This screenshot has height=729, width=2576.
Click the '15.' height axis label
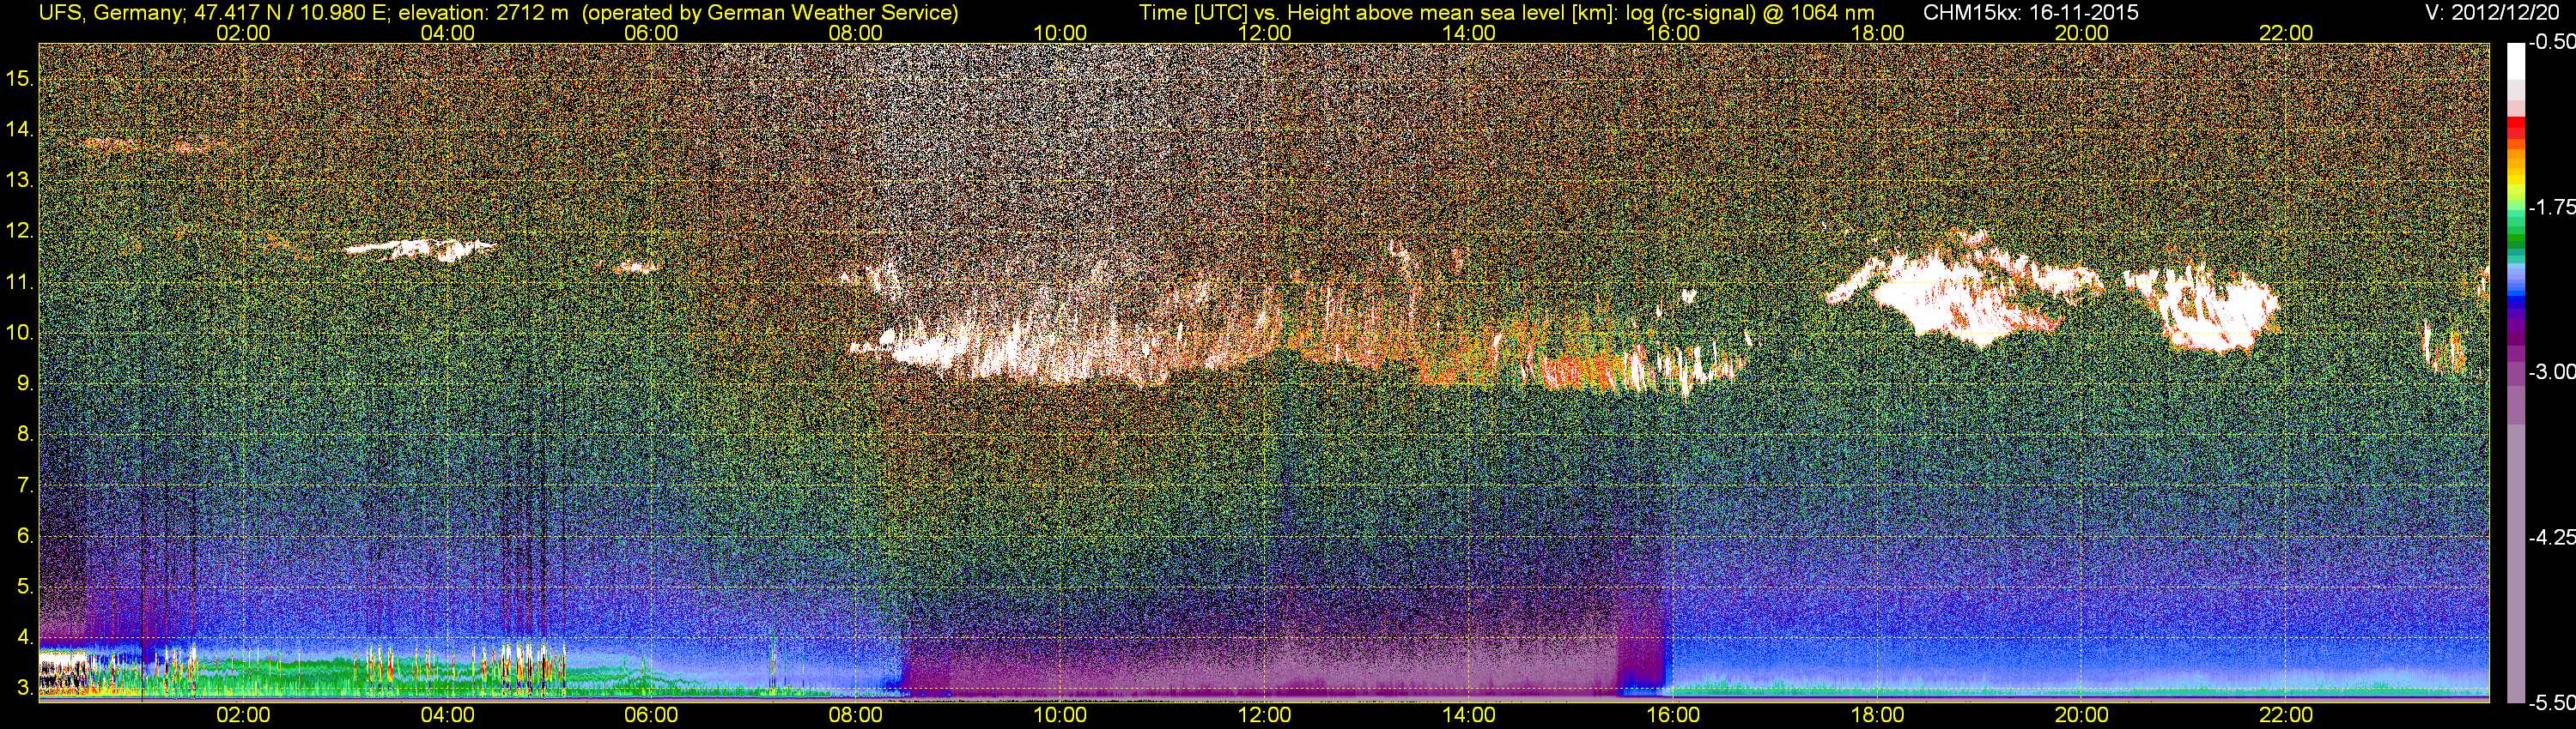20,78
